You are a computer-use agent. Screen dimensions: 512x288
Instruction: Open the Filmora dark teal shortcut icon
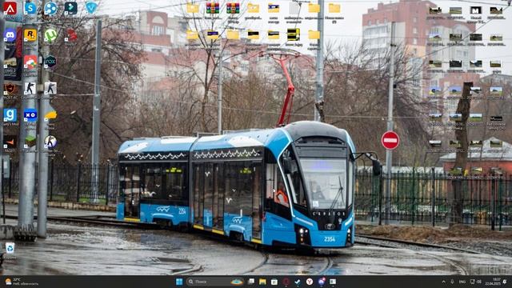point(70,9)
